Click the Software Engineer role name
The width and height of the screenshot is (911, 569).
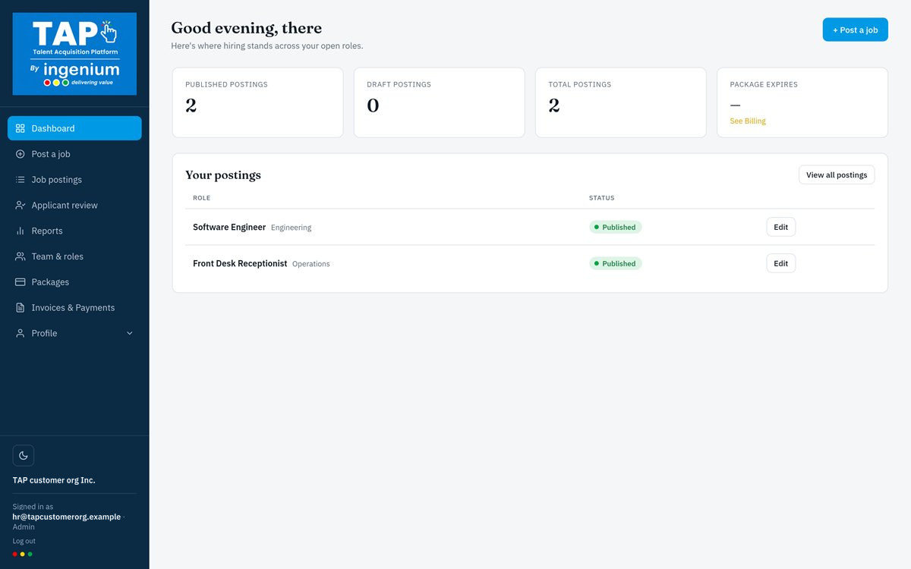point(229,227)
